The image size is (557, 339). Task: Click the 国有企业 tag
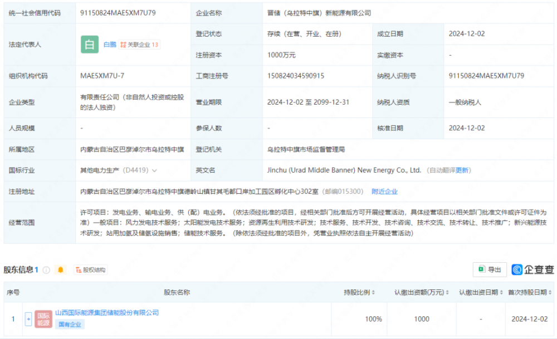(70, 325)
